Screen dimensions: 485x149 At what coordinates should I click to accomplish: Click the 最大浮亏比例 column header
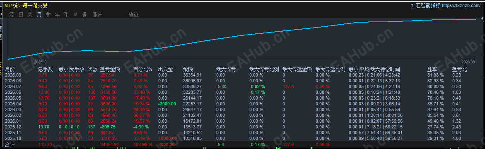[265, 70]
